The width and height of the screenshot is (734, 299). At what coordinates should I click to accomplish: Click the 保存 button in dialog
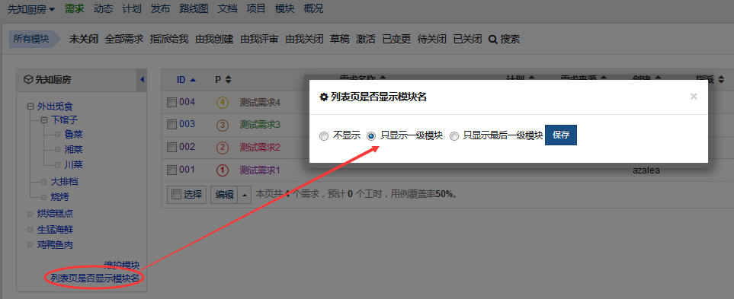click(x=561, y=135)
